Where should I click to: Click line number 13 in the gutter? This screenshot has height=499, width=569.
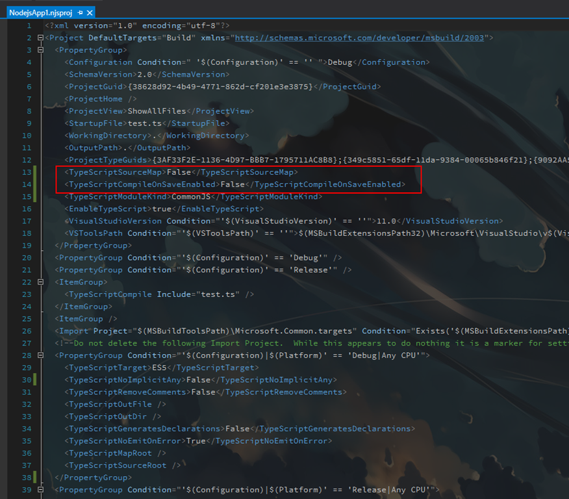[x=27, y=172]
